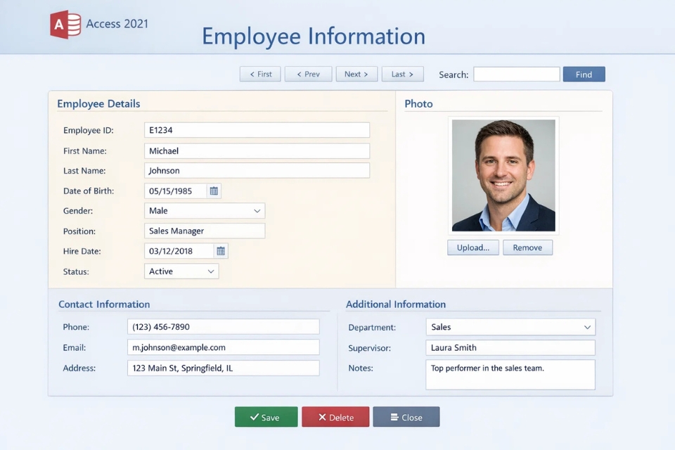The image size is (675, 450).
Task: Expand the Gender dropdown
Action: 257,211
